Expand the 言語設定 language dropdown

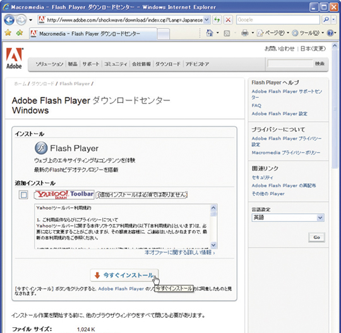coord(288,218)
